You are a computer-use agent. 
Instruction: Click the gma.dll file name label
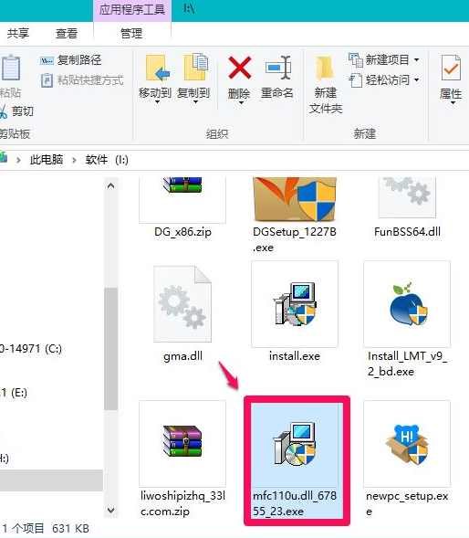tap(182, 356)
